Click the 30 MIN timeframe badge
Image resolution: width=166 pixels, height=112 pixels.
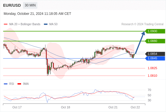pos(30,5)
